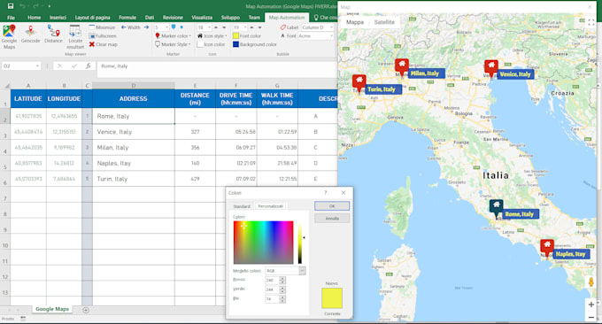The height and width of the screenshot is (324, 602).
Task: Open the Layout di pagina tab
Action: click(x=92, y=18)
